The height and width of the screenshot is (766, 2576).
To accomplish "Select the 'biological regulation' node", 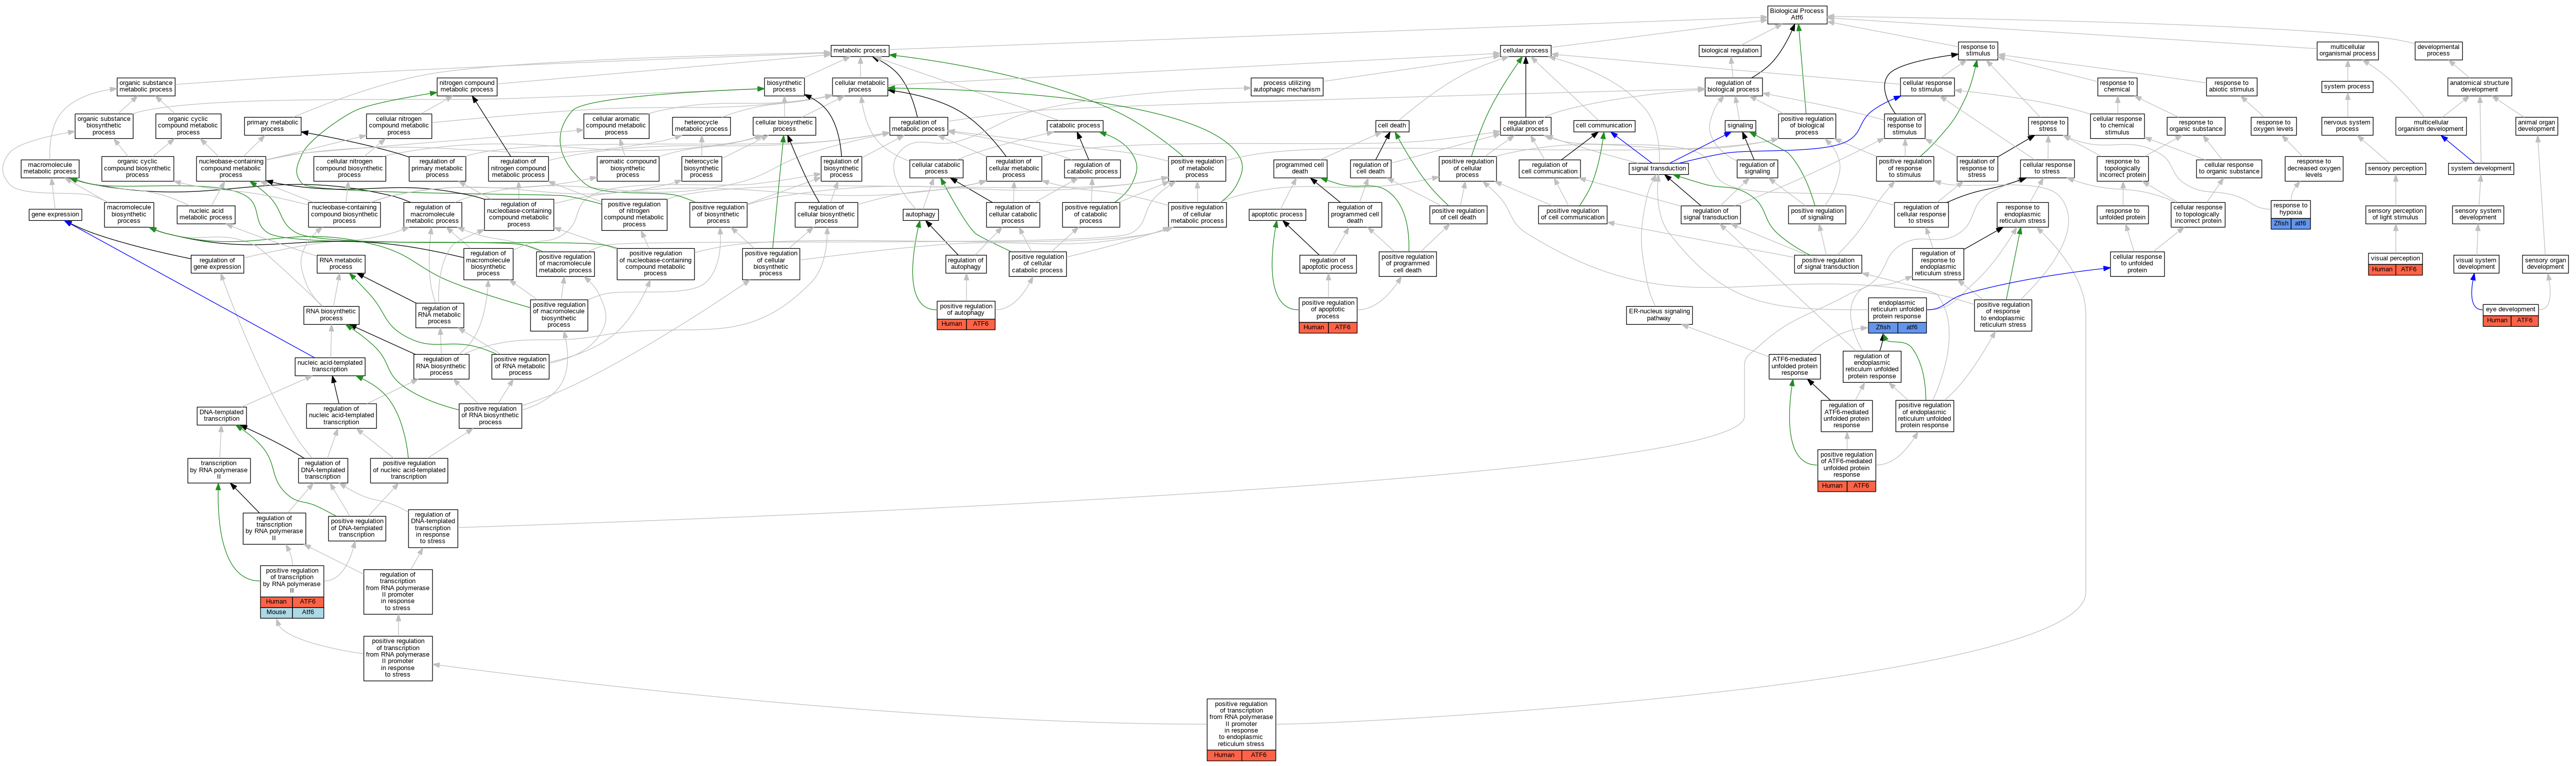I will point(1729,50).
